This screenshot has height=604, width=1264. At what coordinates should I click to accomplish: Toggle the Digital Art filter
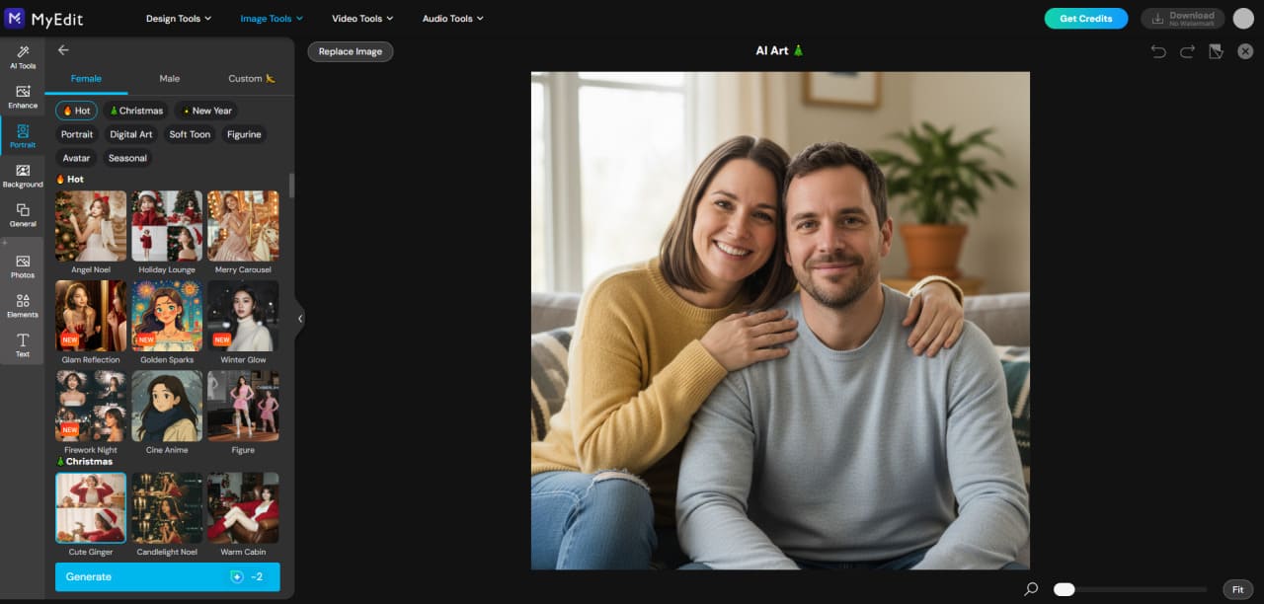coord(130,134)
